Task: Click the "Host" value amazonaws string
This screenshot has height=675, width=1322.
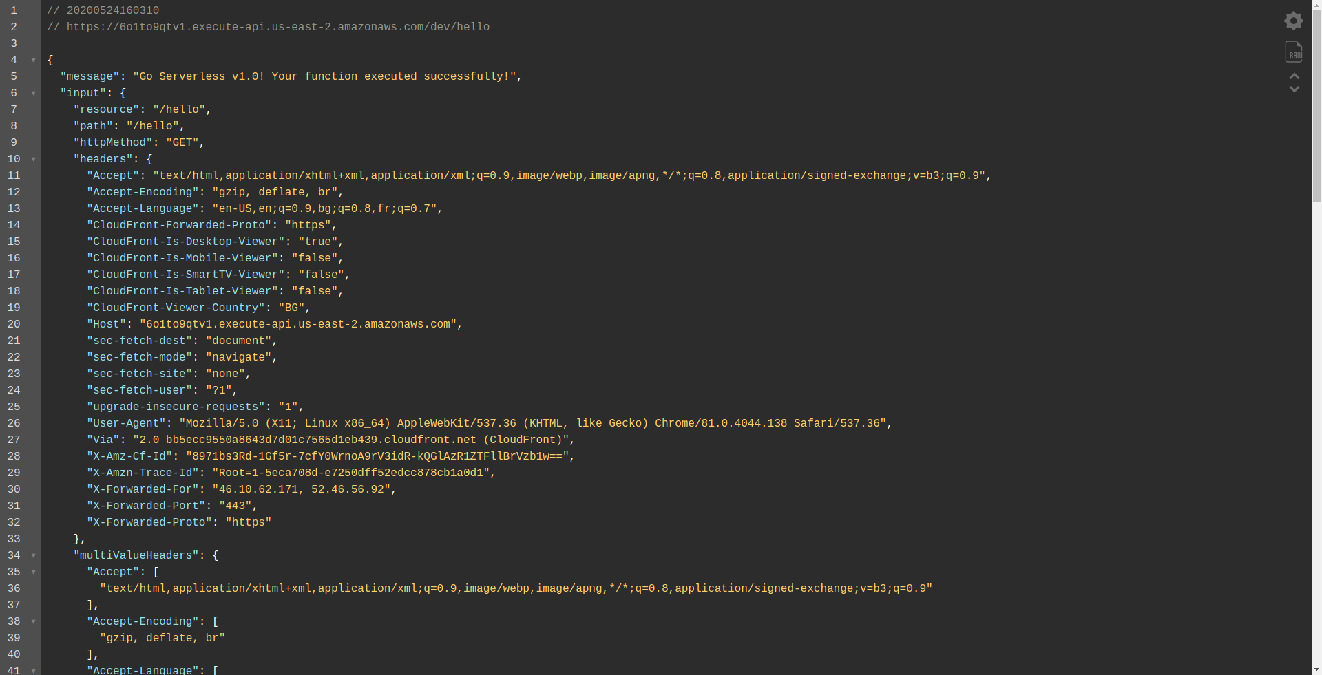Action: [x=298, y=325]
